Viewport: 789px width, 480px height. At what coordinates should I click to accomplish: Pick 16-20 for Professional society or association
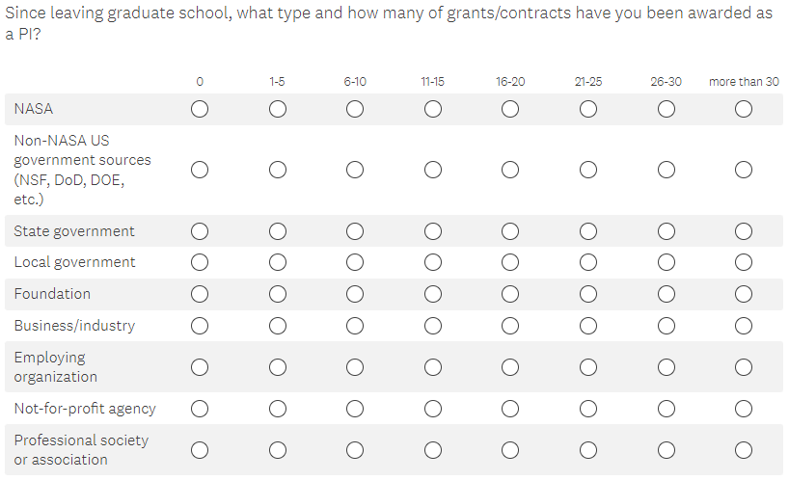[x=510, y=450]
